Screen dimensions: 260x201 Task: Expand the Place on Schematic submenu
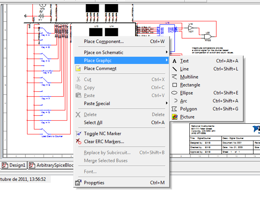(x=122, y=52)
